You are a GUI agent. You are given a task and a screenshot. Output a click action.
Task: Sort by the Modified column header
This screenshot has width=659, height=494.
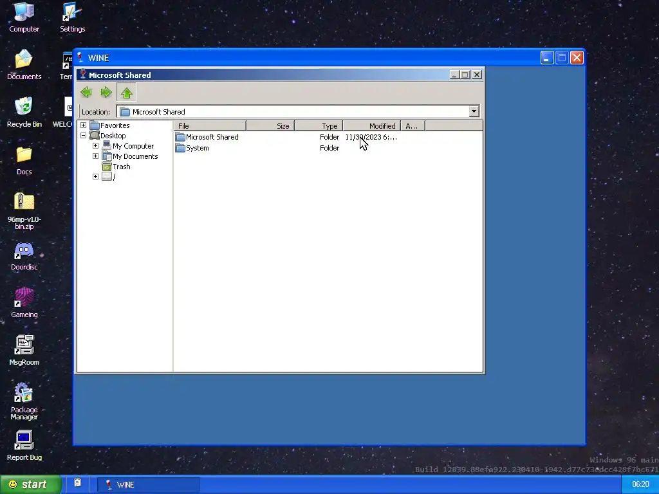point(371,125)
